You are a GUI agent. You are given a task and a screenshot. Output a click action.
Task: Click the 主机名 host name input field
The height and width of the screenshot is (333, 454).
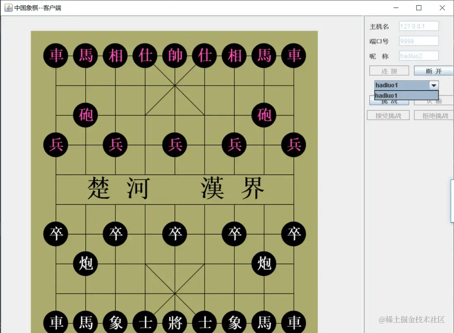(419, 26)
